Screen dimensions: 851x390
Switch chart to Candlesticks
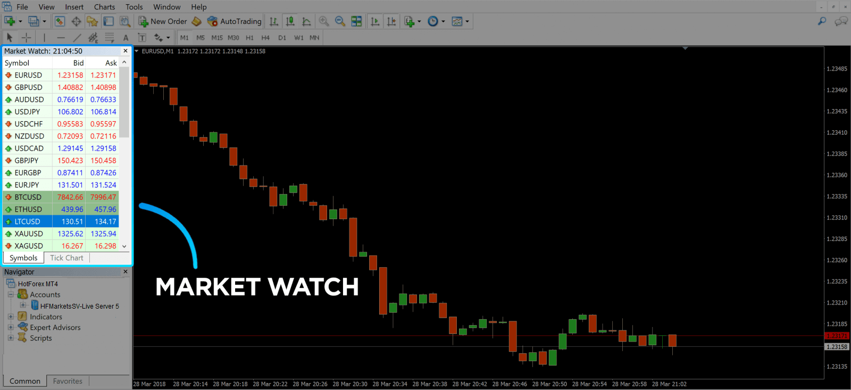coord(290,21)
